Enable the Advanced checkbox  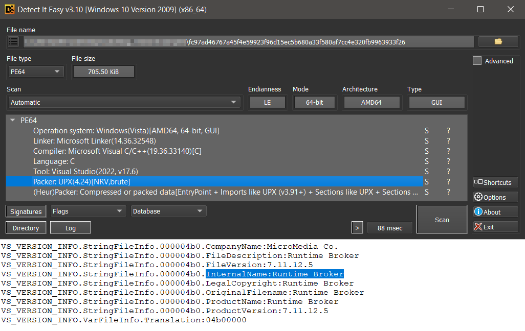coord(476,60)
